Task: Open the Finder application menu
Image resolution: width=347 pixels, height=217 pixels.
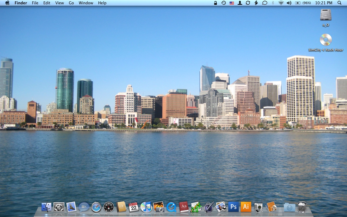Action: tap(21, 3)
